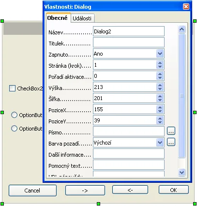Open the Barva pozadí dropdown arrow
197x206 pixels.
point(160,143)
